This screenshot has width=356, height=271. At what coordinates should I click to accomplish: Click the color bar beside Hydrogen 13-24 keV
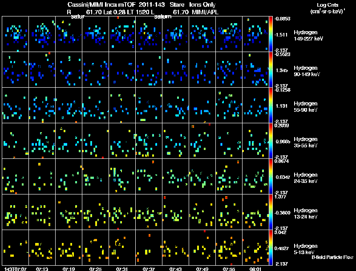coord(271,212)
